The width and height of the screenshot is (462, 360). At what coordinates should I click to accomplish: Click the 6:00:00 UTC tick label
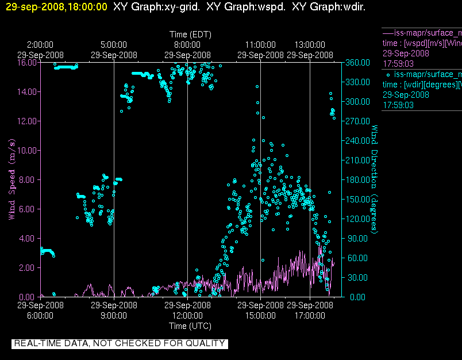[40, 316]
